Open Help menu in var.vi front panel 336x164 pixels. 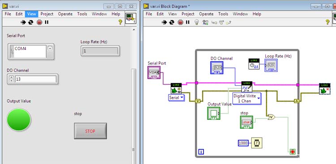pyautogui.click(x=116, y=14)
